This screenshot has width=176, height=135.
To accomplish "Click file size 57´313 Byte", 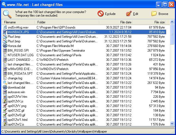I will [157, 106].
